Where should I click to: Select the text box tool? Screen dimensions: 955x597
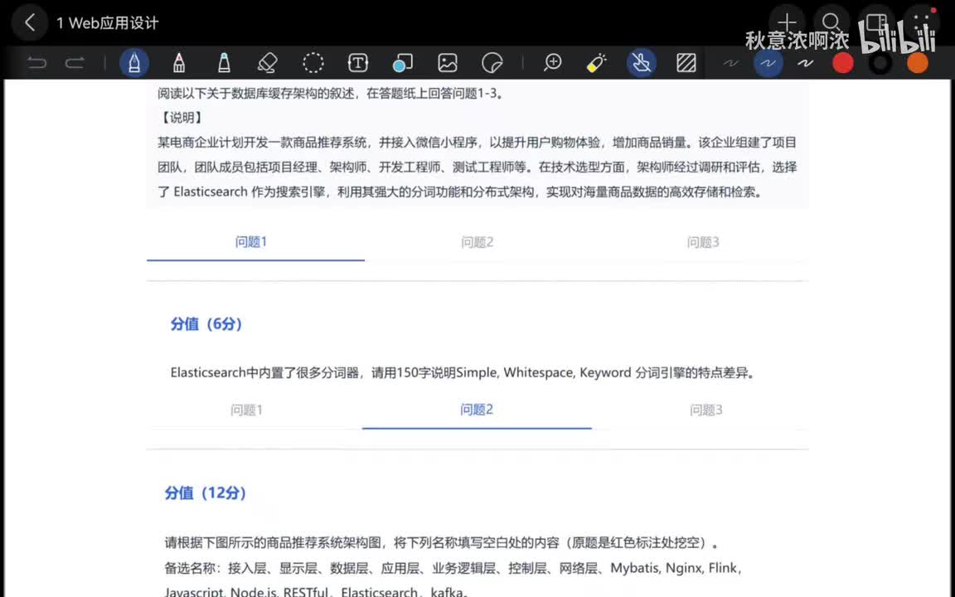point(358,63)
